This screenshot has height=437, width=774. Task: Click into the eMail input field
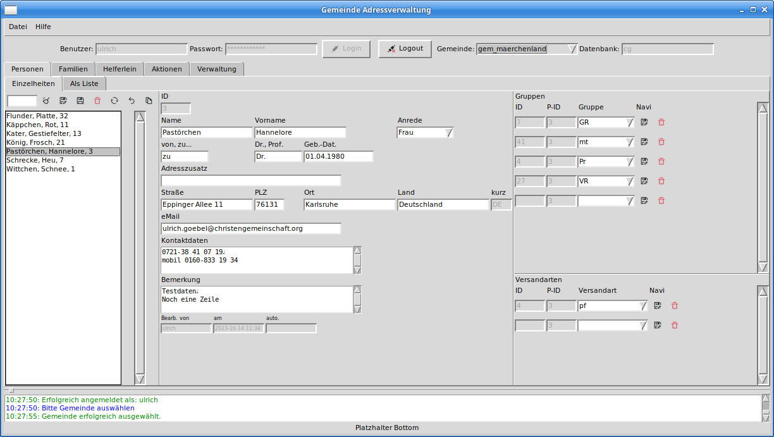(x=251, y=228)
